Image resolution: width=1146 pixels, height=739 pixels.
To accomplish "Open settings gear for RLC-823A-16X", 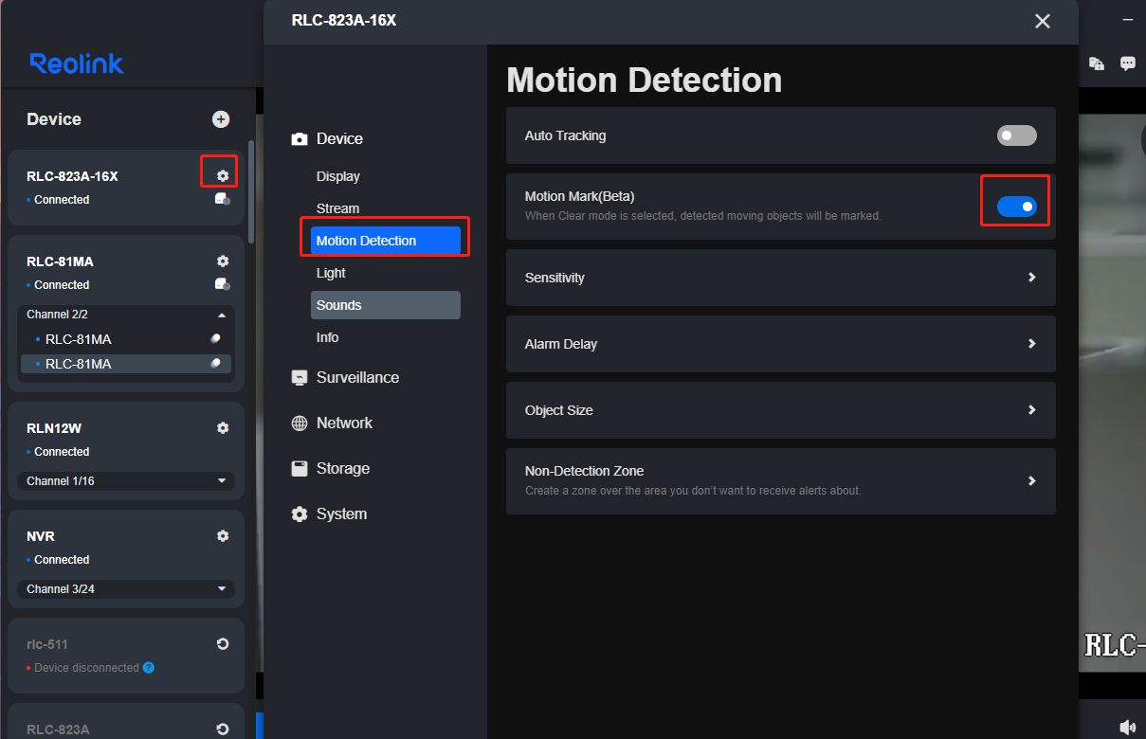I will coord(223,175).
